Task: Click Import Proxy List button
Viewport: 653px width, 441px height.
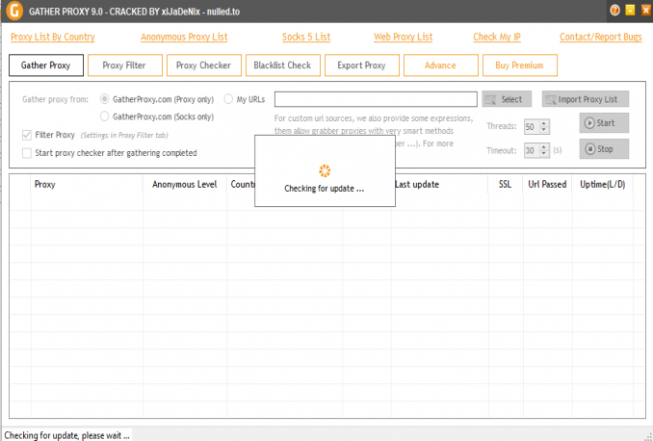Action: click(585, 99)
